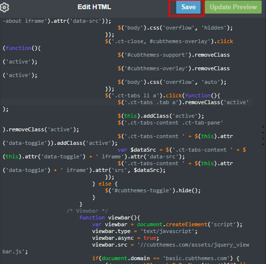Click the 'basic.cubthemes.com' domain check line
This screenshot has width=266, height=264.
point(166,258)
